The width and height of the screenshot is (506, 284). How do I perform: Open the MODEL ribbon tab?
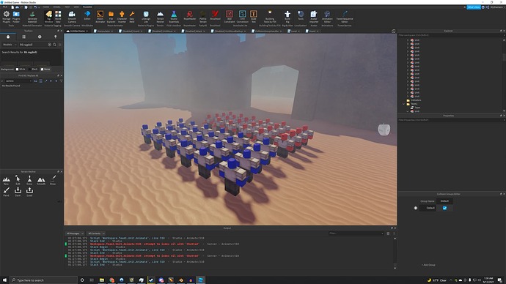(56, 7)
